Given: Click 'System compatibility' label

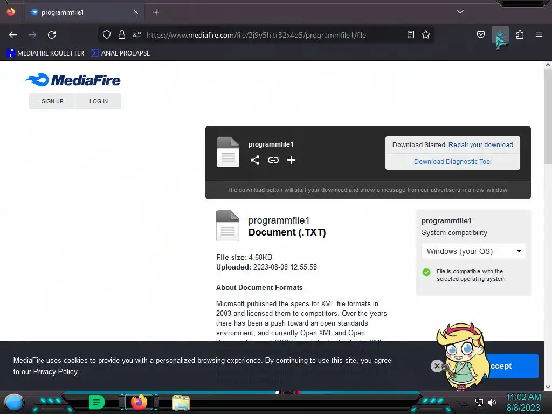Looking at the screenshot, I should point(454,233).
